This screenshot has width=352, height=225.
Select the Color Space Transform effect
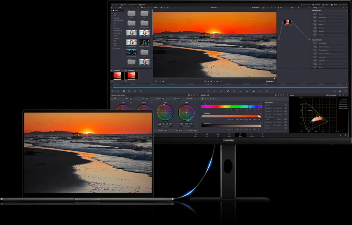pyautogui.click(x=329, y=54)
